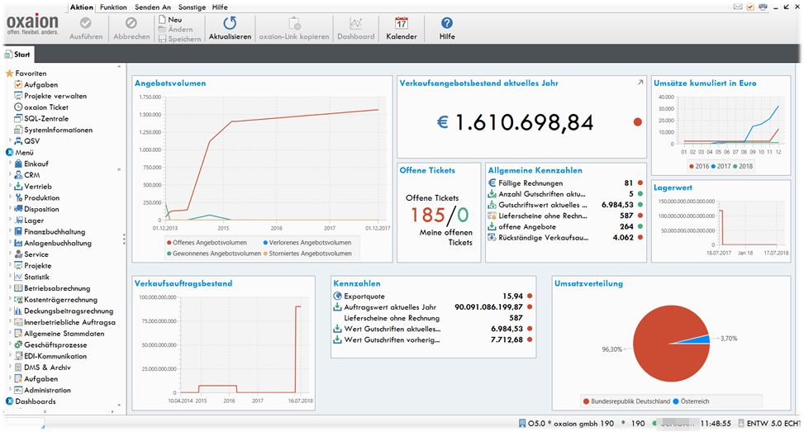Open the arrow icon on Verkaufsangebotsbestand widget

(639, 83)
